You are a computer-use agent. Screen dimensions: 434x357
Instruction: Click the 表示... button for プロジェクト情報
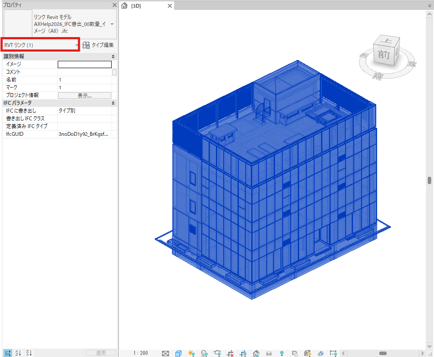[84, 95]
